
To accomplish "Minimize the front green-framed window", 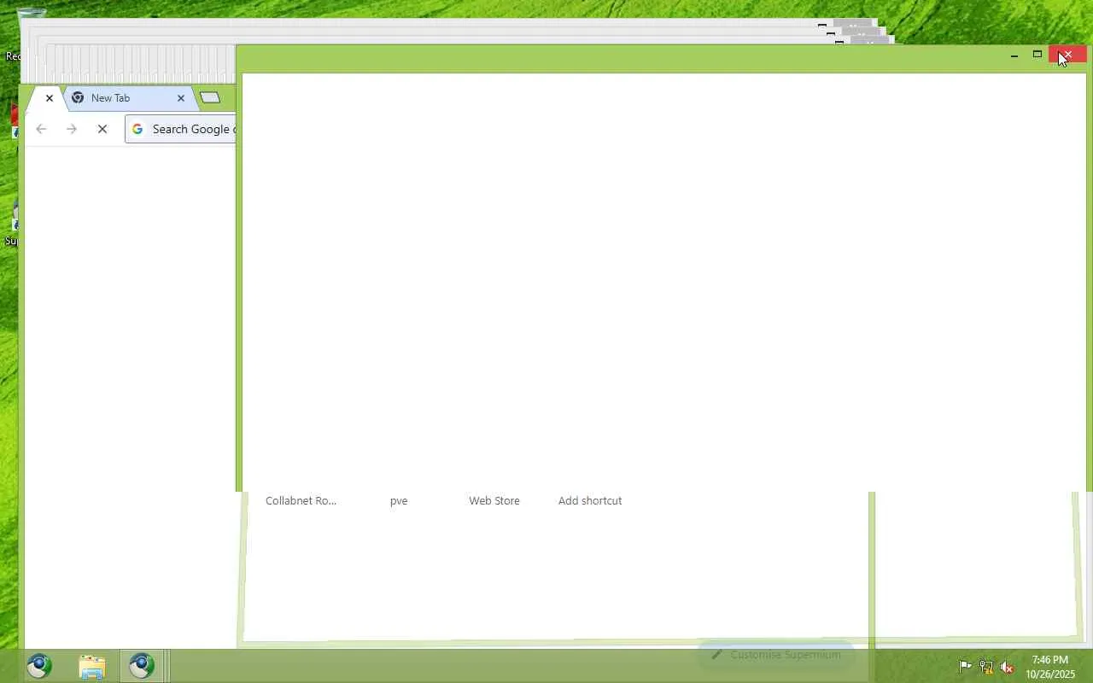I will point(1014,55).
